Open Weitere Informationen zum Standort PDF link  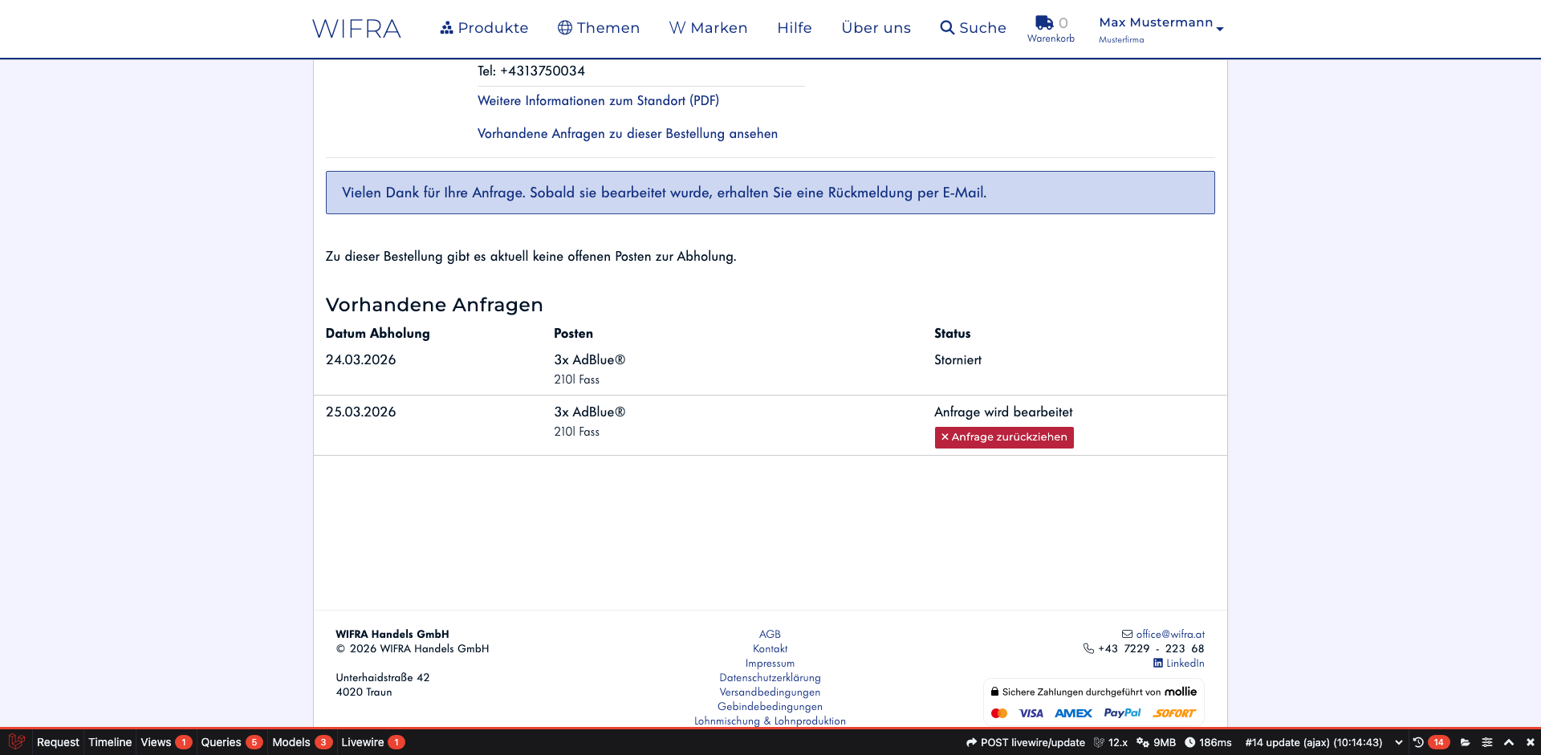coord(598,101)
